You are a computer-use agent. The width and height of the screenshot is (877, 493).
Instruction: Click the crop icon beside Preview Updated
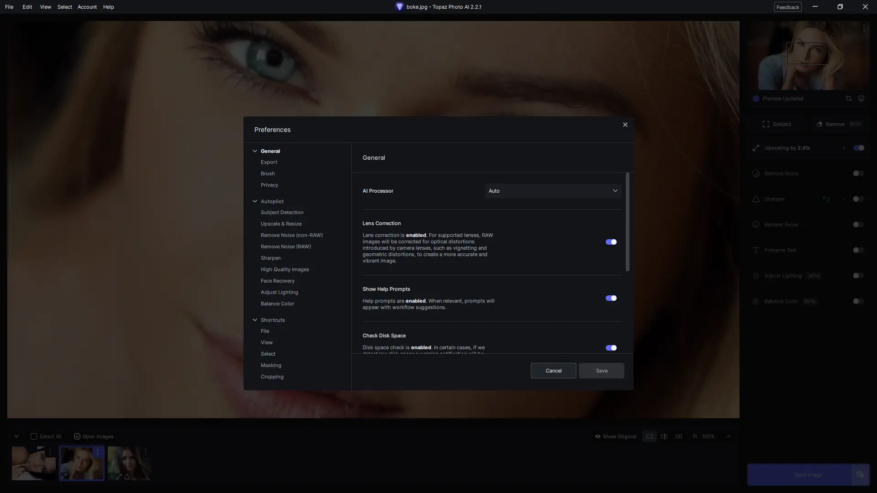click(848, 99)
